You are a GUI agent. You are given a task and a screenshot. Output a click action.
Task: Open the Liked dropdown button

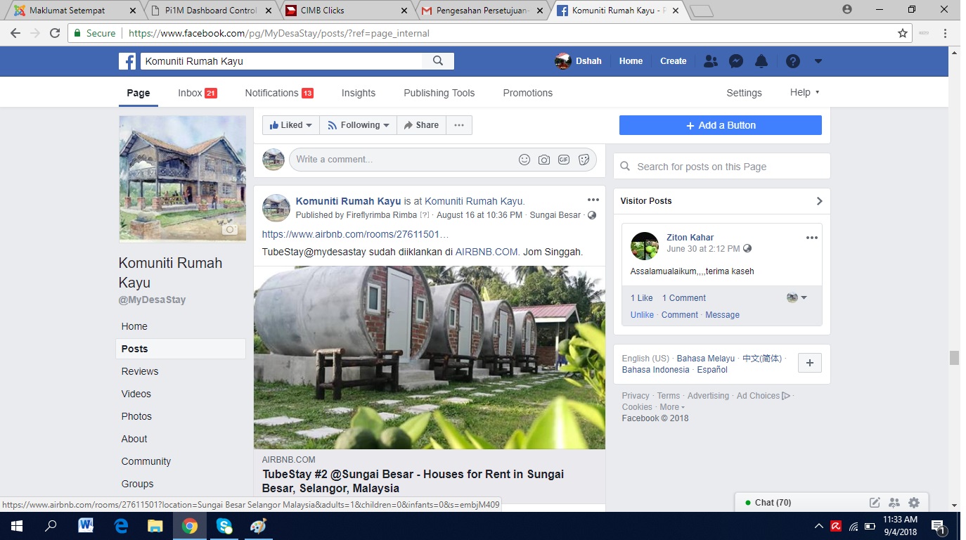click(291, 125)
